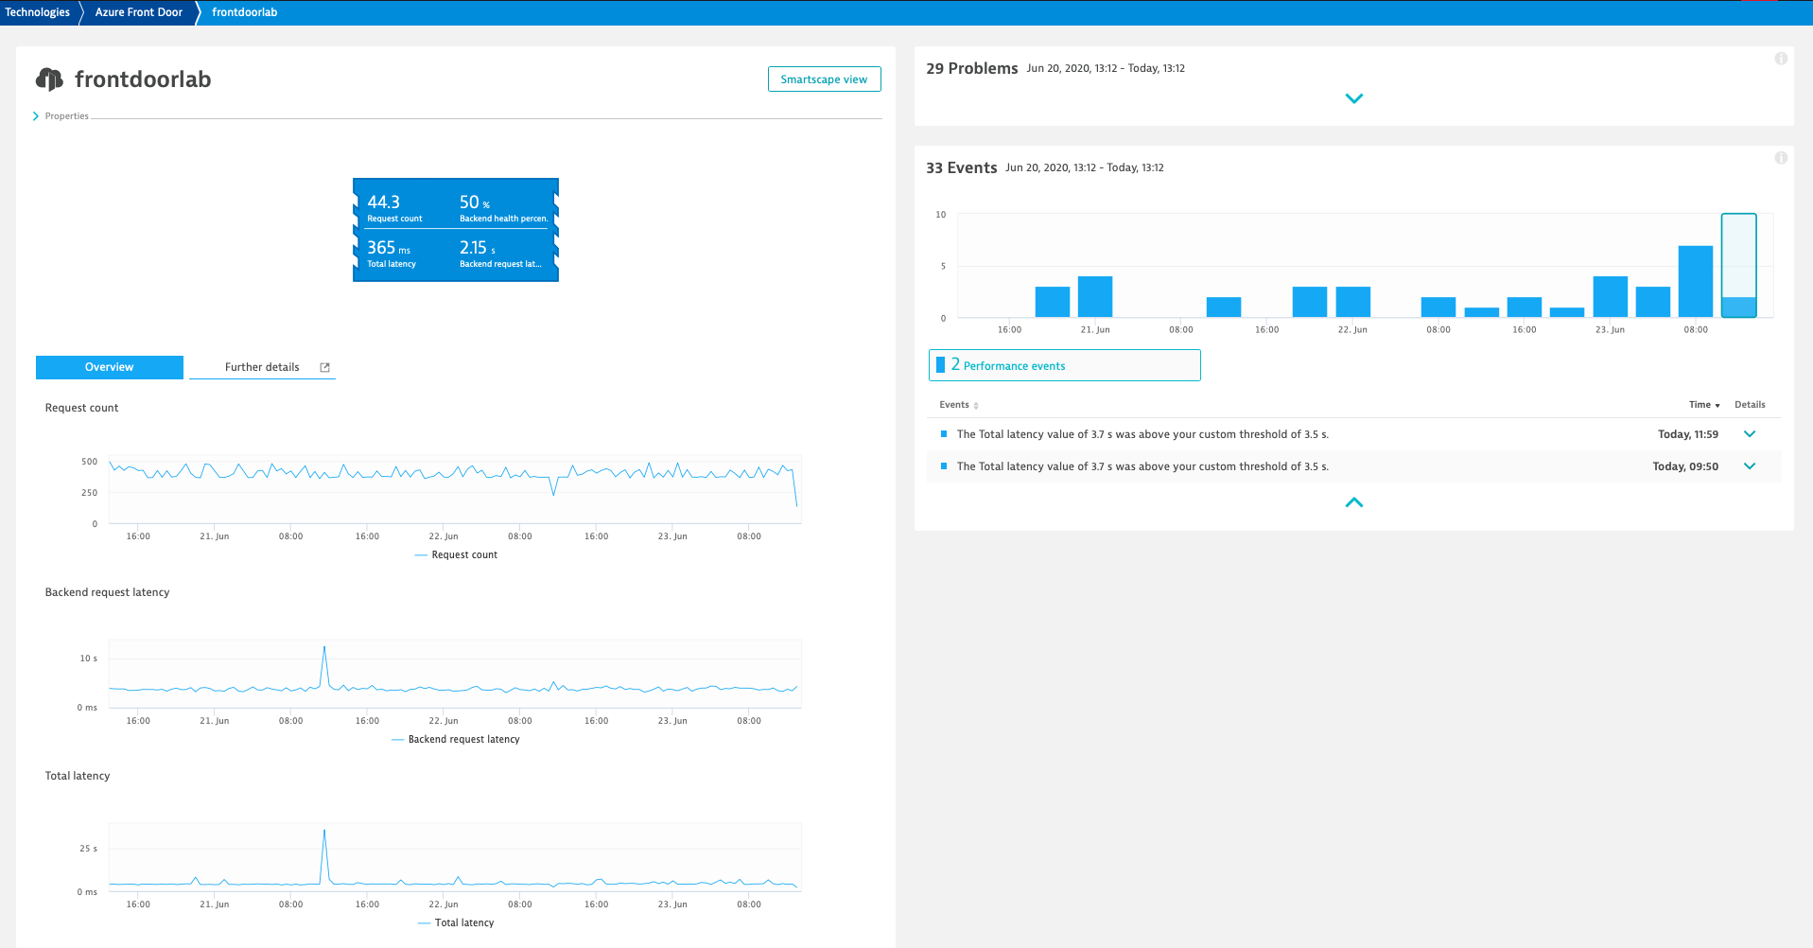Click second event row text at Today 09:50
1813x948 pixels.
[x=1142, y=466]
